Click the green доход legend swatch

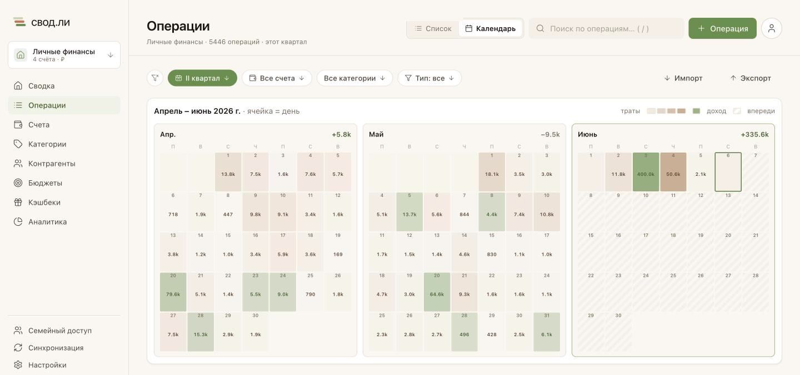[696, 111]
